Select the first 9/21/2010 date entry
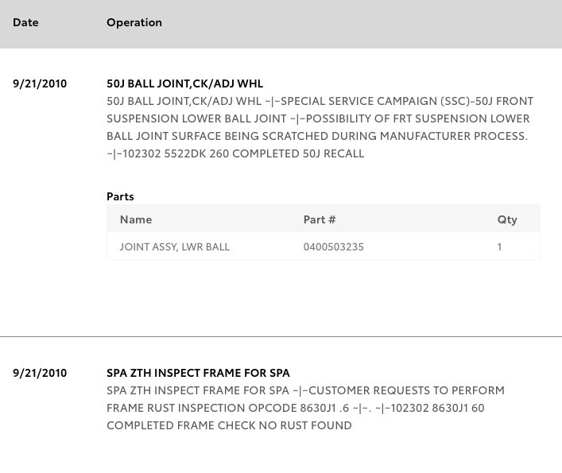This screenshot has height=473, width=562. click(40, 83)
